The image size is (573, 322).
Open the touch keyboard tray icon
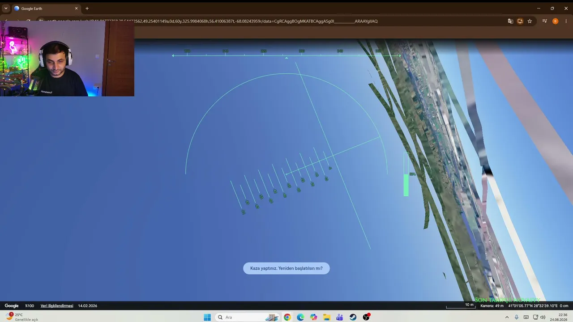526,317
